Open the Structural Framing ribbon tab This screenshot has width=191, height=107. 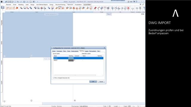click(60, 5)
